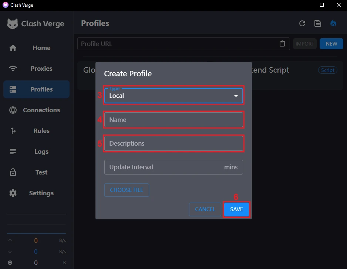
Task: Focus the Name input field
Action: pos(173,120)
